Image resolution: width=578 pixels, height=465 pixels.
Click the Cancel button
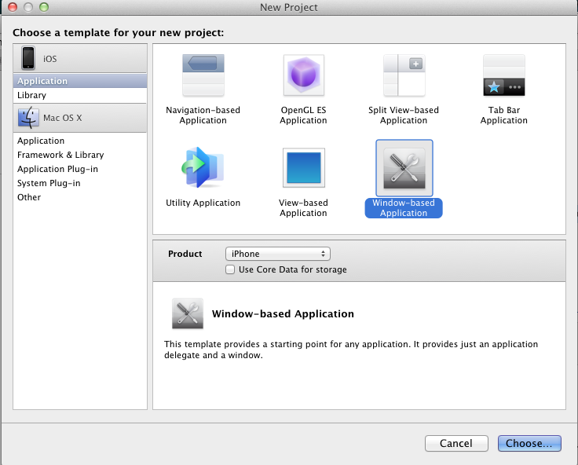pyautogui.click(x=456, y=443)
